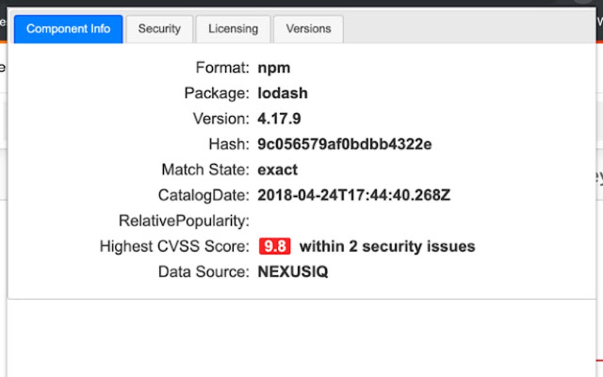Image resolution: width=603 pixels, height=377 pixels.
Task: Select the component hash value
Action: pos(344,144)
